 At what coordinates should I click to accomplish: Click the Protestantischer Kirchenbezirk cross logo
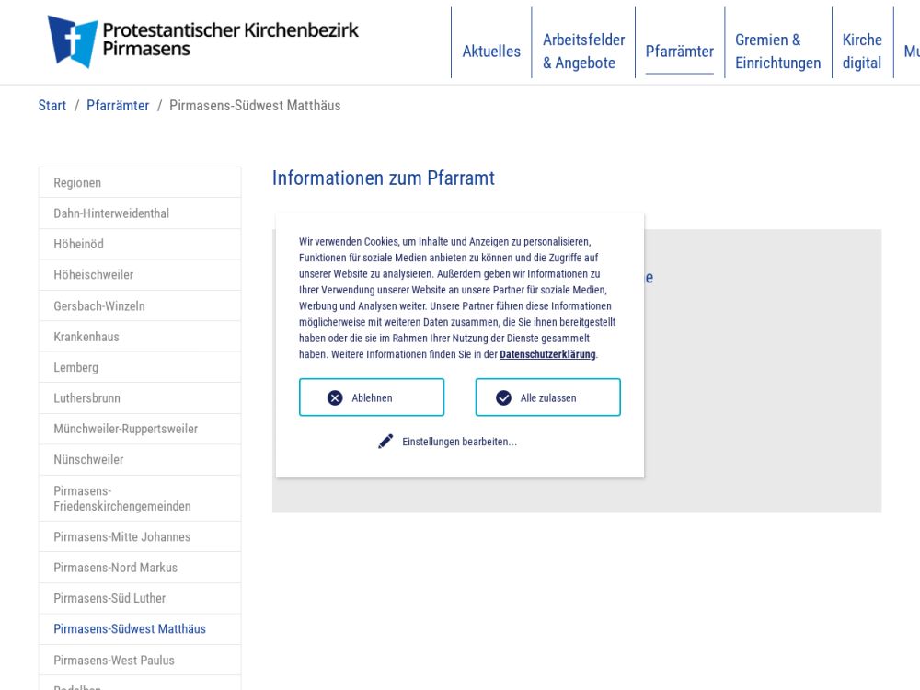pos(73,41)
